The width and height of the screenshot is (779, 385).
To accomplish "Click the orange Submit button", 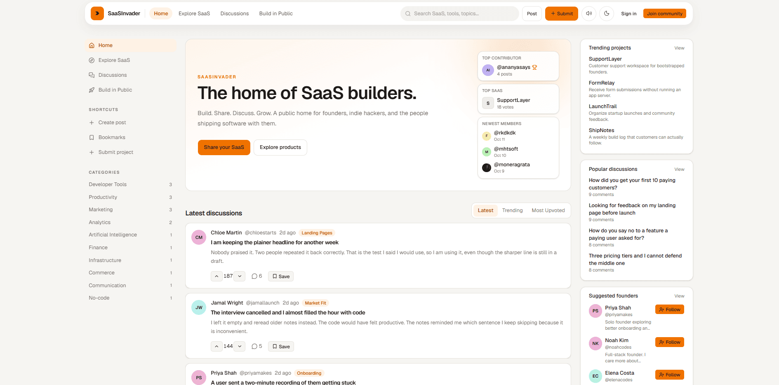I will (x=562, y=14).
